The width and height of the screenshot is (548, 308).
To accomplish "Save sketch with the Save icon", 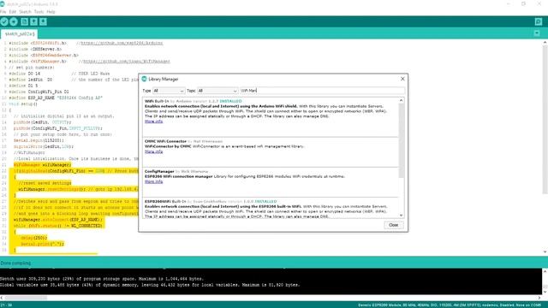I will click(43, 21).
